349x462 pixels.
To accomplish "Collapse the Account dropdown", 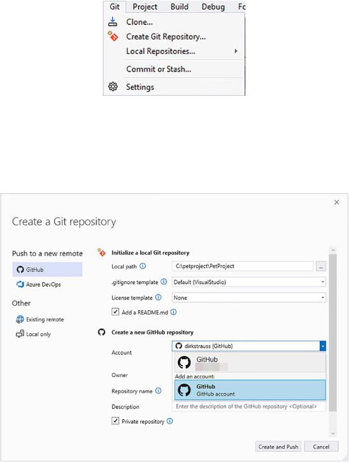I will pos(323,346).
